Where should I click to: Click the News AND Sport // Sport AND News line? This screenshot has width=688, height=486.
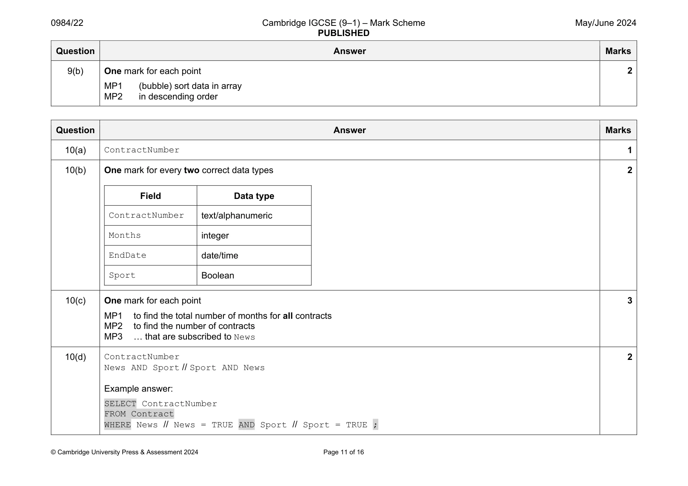[x=184, y=368]
